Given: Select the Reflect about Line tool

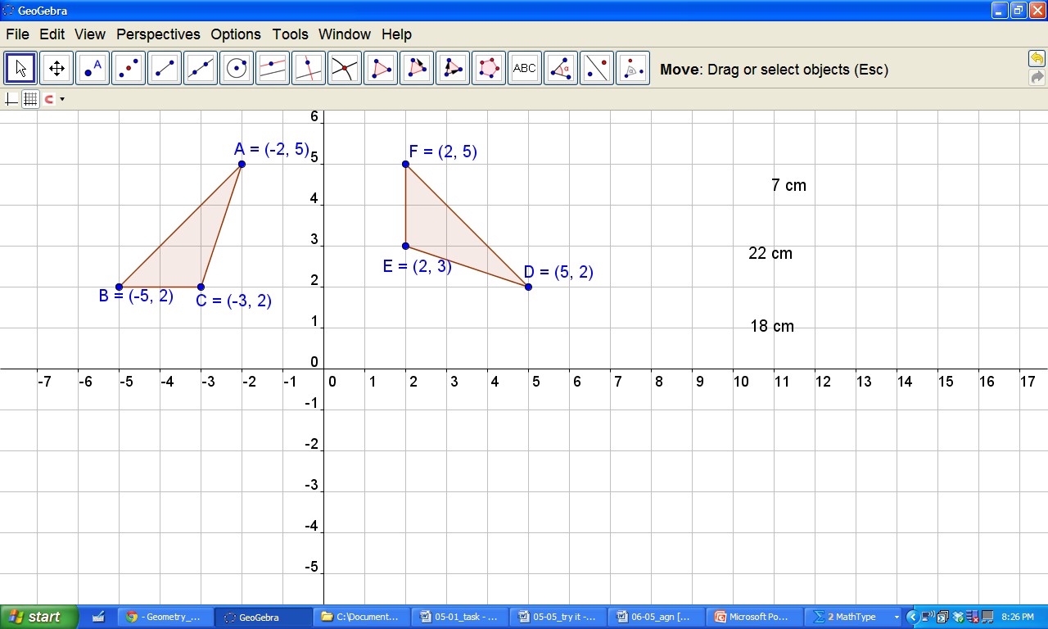Looking at the screenshot, I should click(597, 69).
